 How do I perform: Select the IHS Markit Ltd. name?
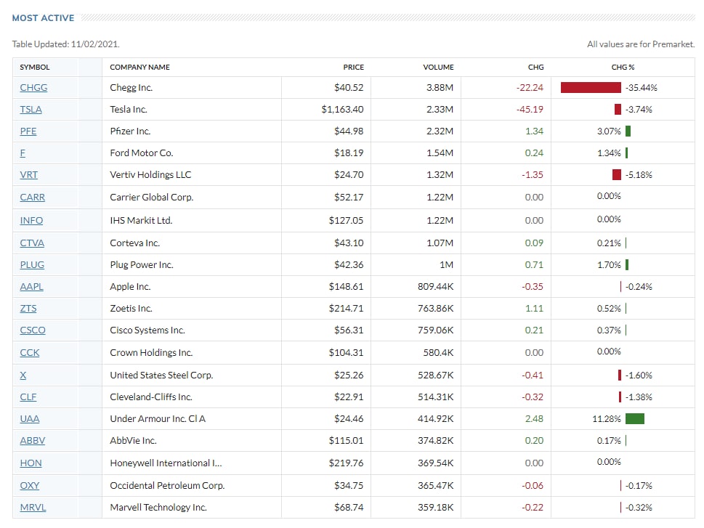coord(141,221)
